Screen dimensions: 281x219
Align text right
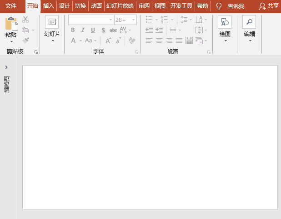(169, 41)
